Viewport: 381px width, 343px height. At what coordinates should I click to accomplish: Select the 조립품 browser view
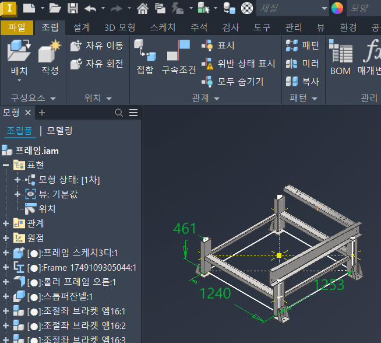19,131
